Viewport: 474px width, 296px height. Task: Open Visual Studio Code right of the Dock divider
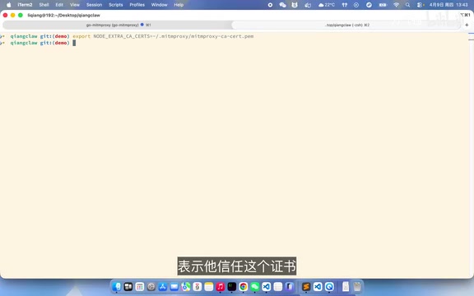coord(318,286)
